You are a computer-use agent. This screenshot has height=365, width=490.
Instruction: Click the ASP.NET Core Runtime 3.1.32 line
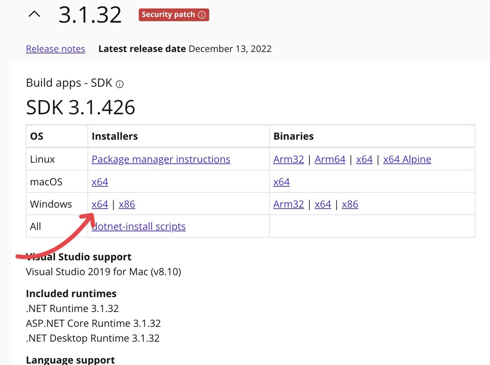click(93, 323)
